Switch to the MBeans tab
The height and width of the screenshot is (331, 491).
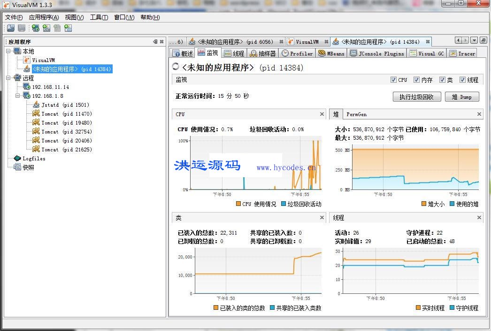(331, 53)
